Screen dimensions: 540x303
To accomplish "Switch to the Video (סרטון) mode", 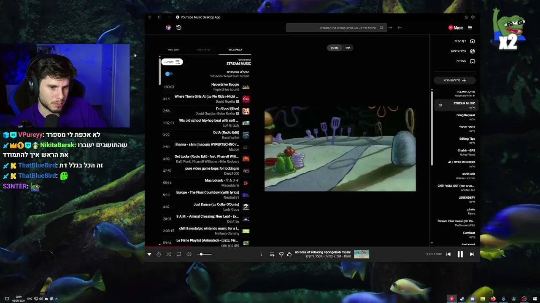I will click(x=335, y=48).
